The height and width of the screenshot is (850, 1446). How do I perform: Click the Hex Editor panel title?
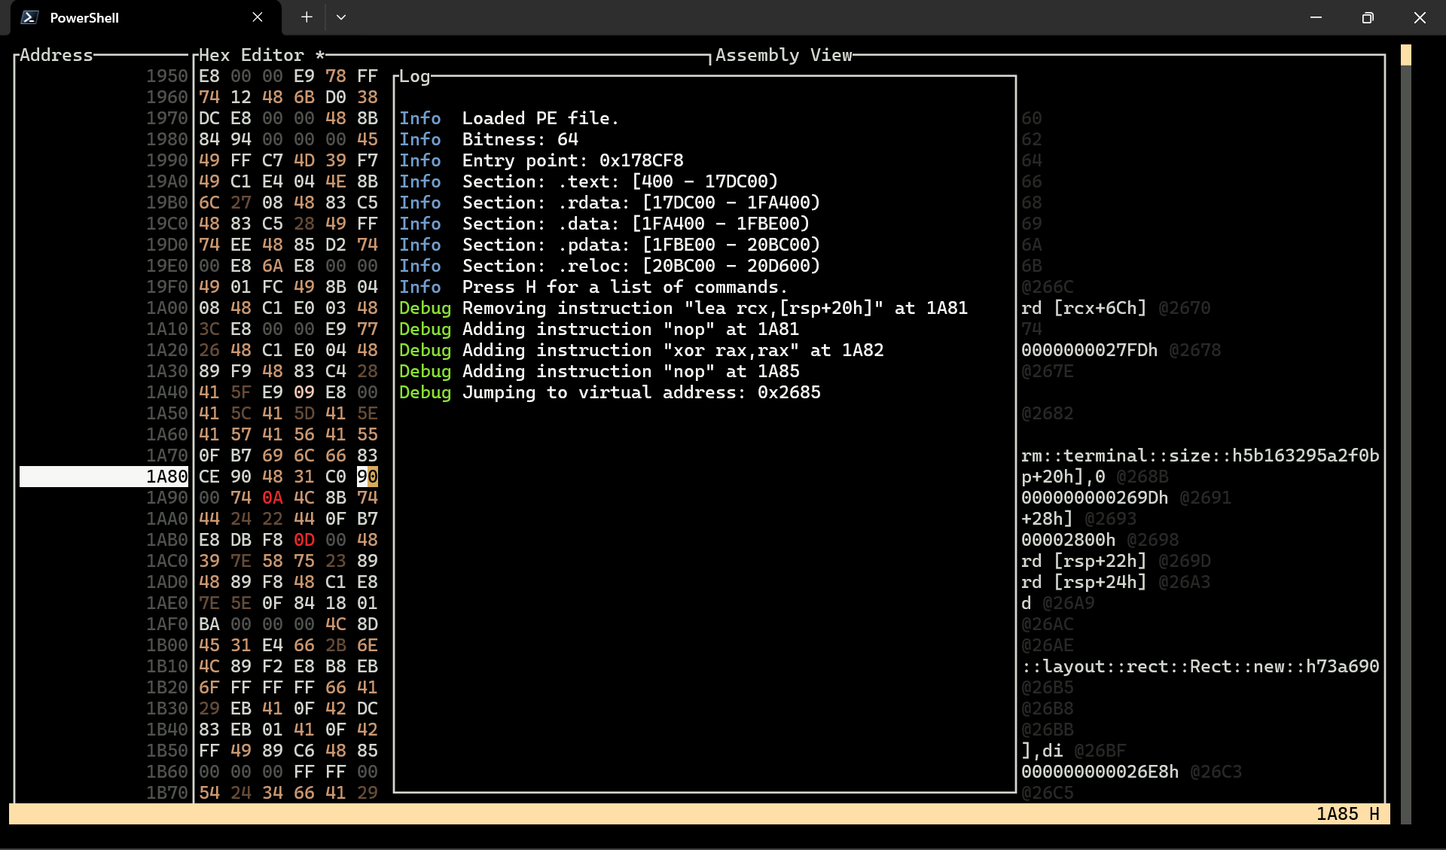point(261,55)
